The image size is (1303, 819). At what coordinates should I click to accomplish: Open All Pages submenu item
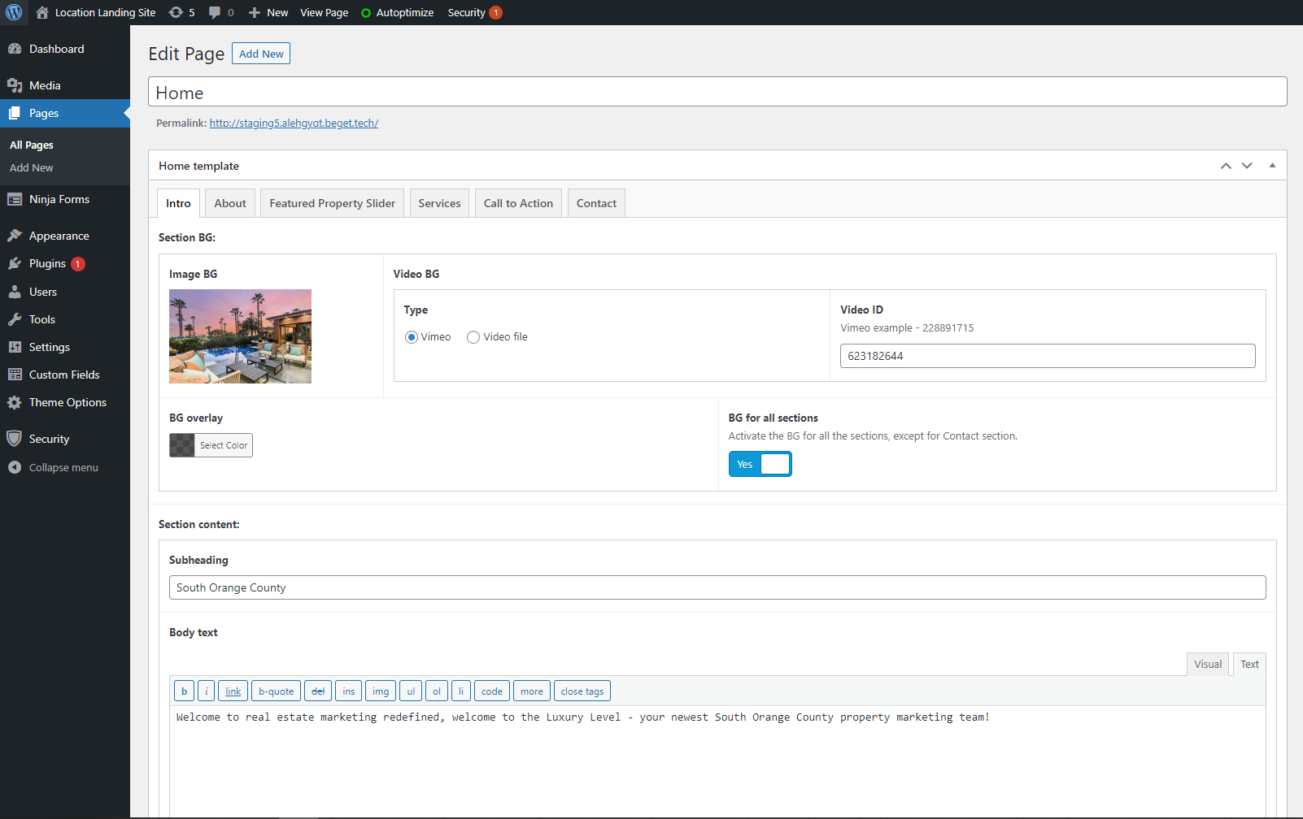point(32,145)
